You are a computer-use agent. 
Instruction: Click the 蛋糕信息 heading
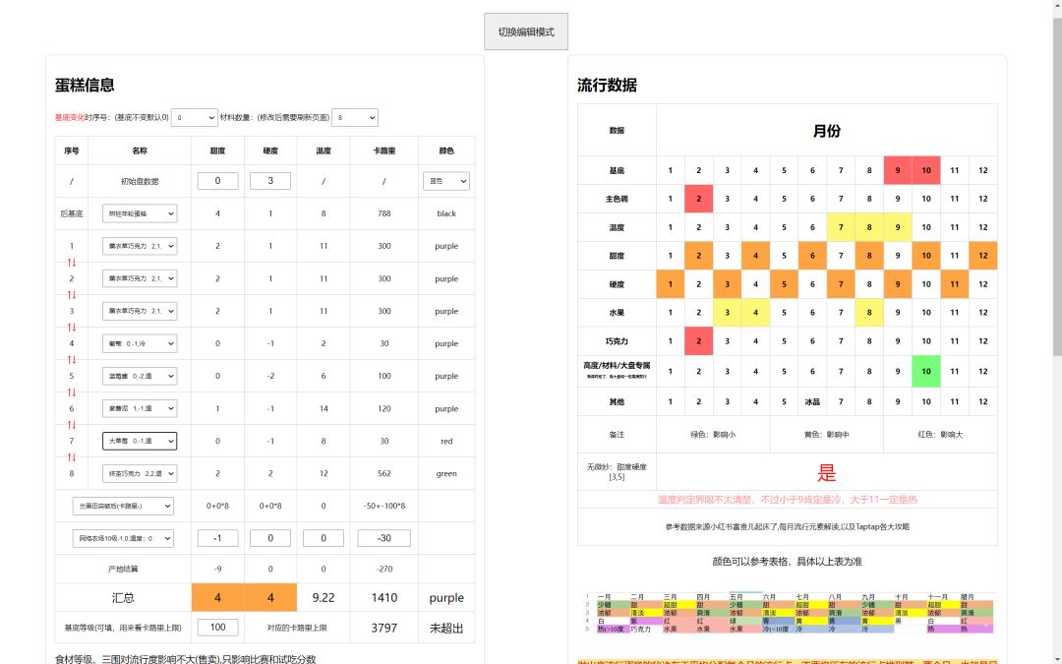click(x=85, y=85)
